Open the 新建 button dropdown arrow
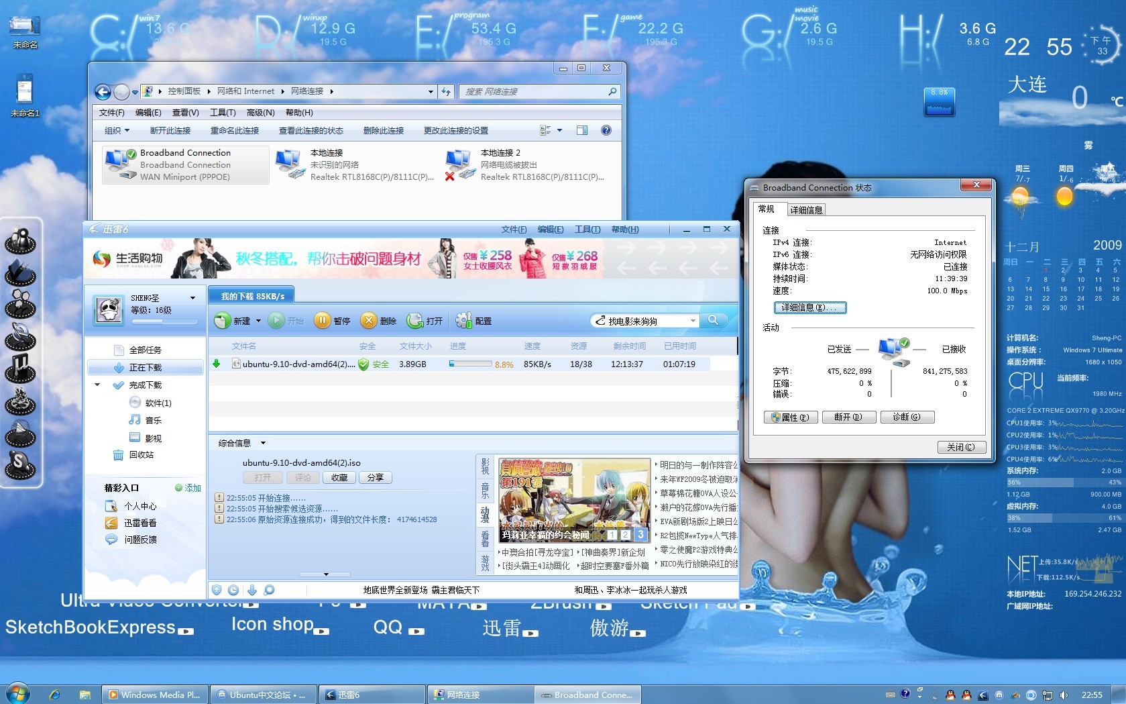The image size is (1126, 704). pos(257,321)
